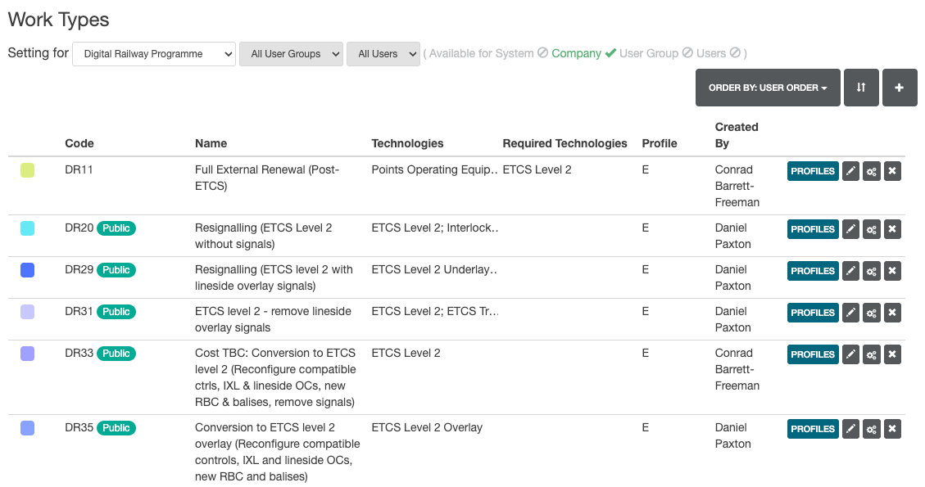Screen dimensions: 925x487
Task: Click the plus icon to add work type
Action: click(x=900, y=88)
